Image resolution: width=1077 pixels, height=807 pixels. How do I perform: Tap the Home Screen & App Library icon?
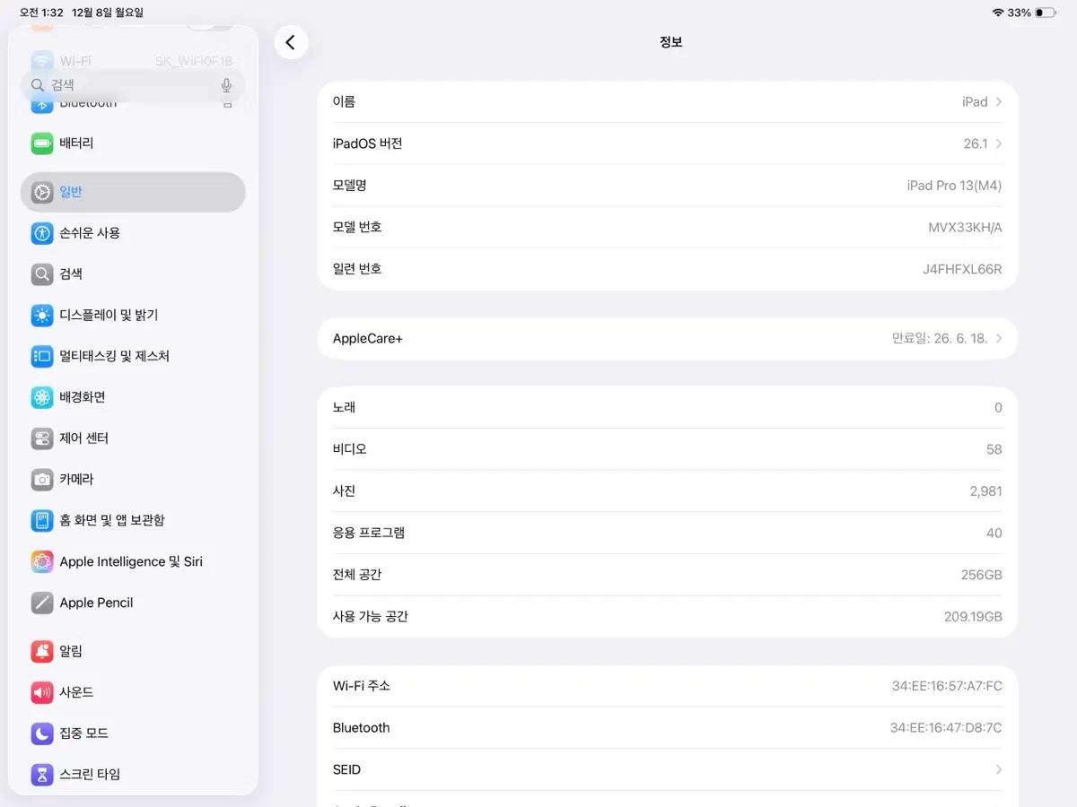point(42,520)
